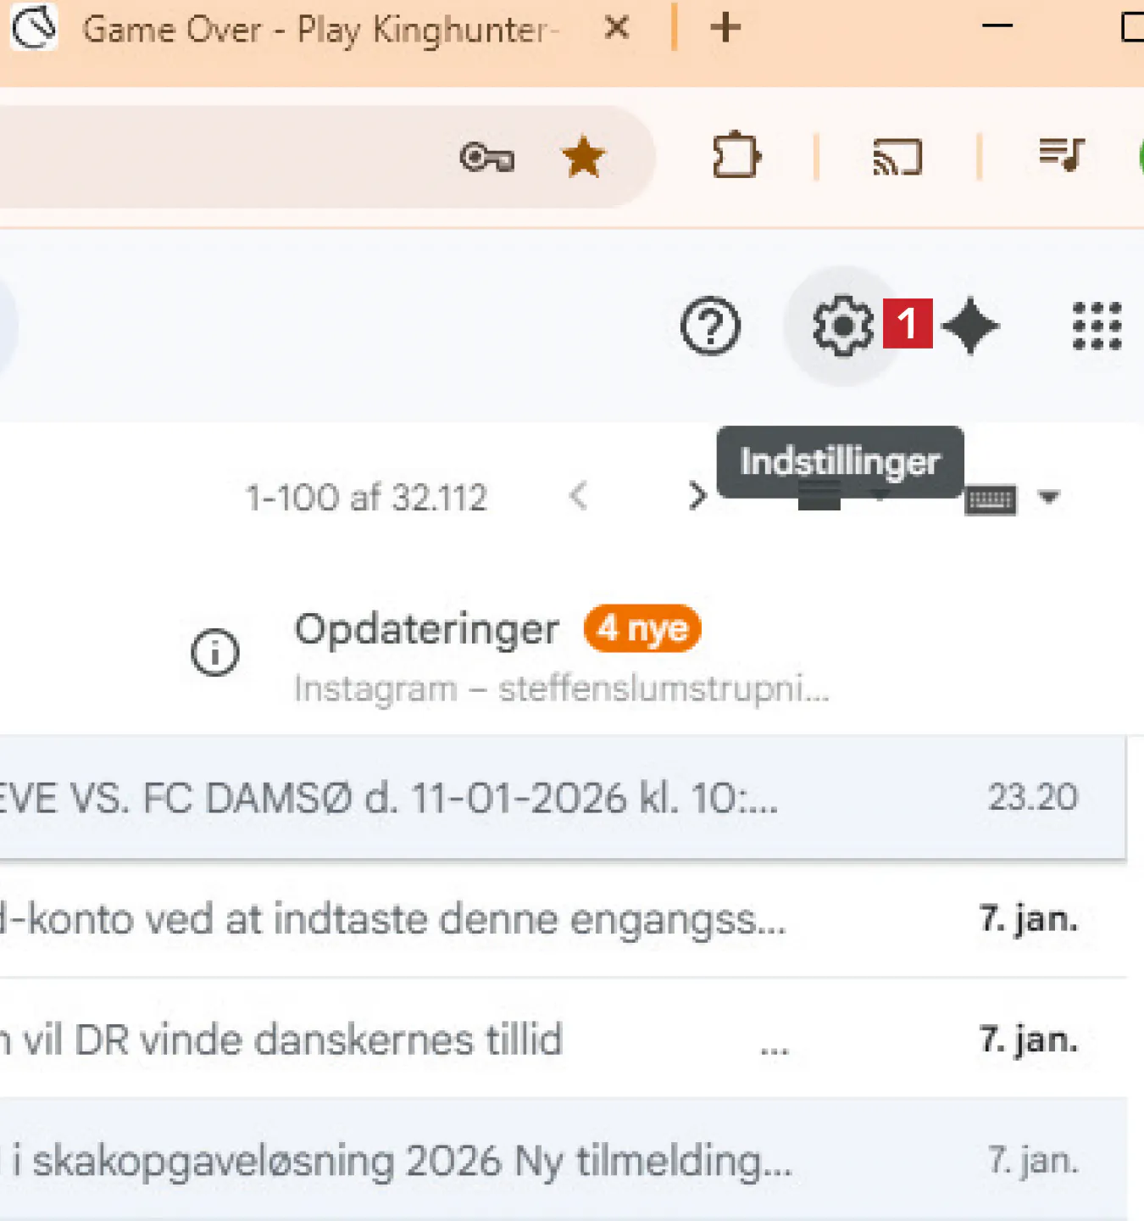Click the 1-100 af 32.112 counter
This screenshot has height=1221, width=1144.
click(366, 498)
